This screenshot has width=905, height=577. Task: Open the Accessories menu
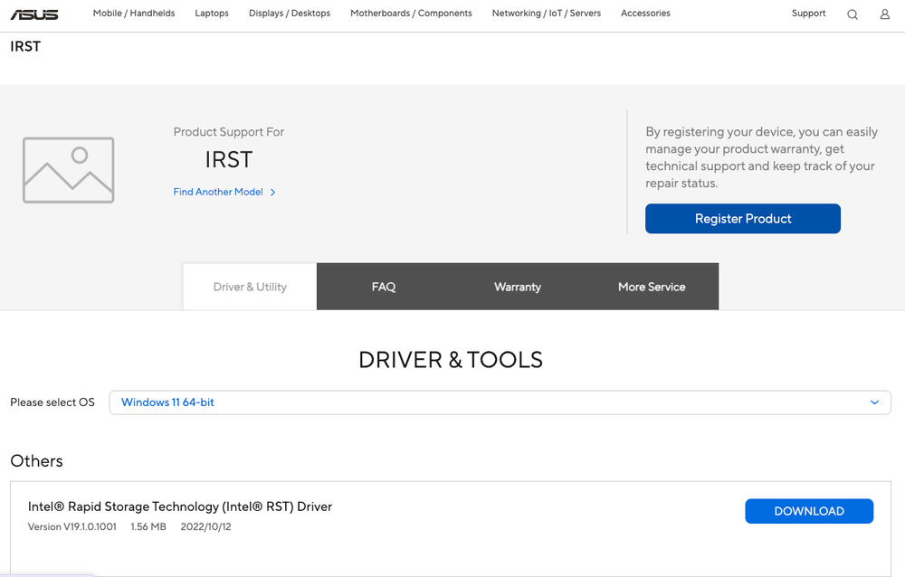pos(644,14)
